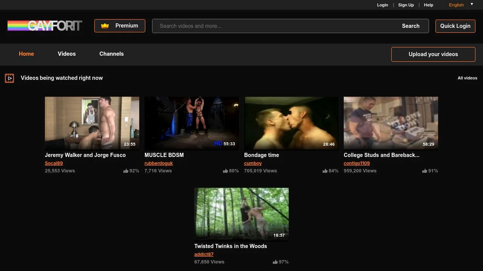This screenshot has height=271, width=483.
Task: Open the Channels tab
Action: [x=111, y=54]
